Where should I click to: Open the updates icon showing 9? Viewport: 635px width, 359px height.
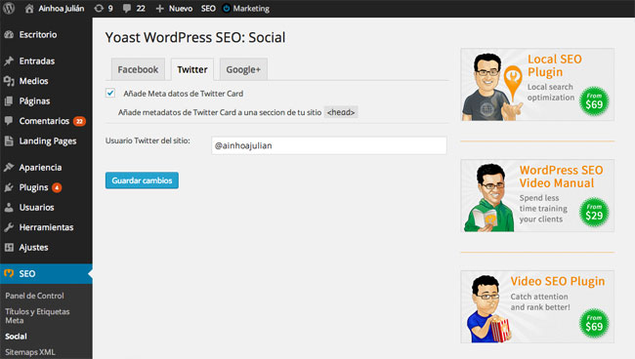tap(99, 8)
